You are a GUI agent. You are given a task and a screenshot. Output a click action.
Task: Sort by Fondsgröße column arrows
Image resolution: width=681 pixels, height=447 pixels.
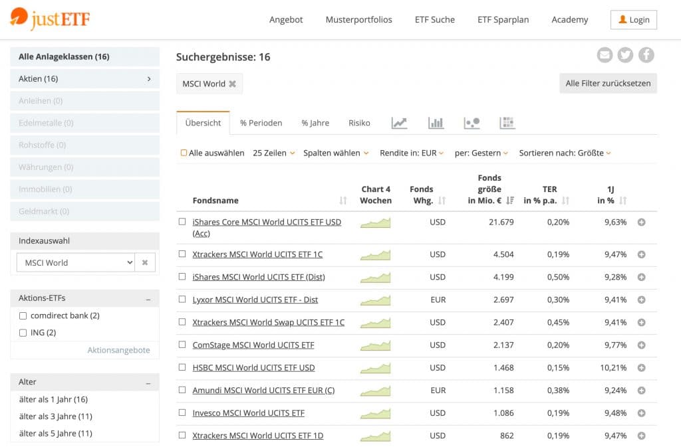click(x=510, y=201)
